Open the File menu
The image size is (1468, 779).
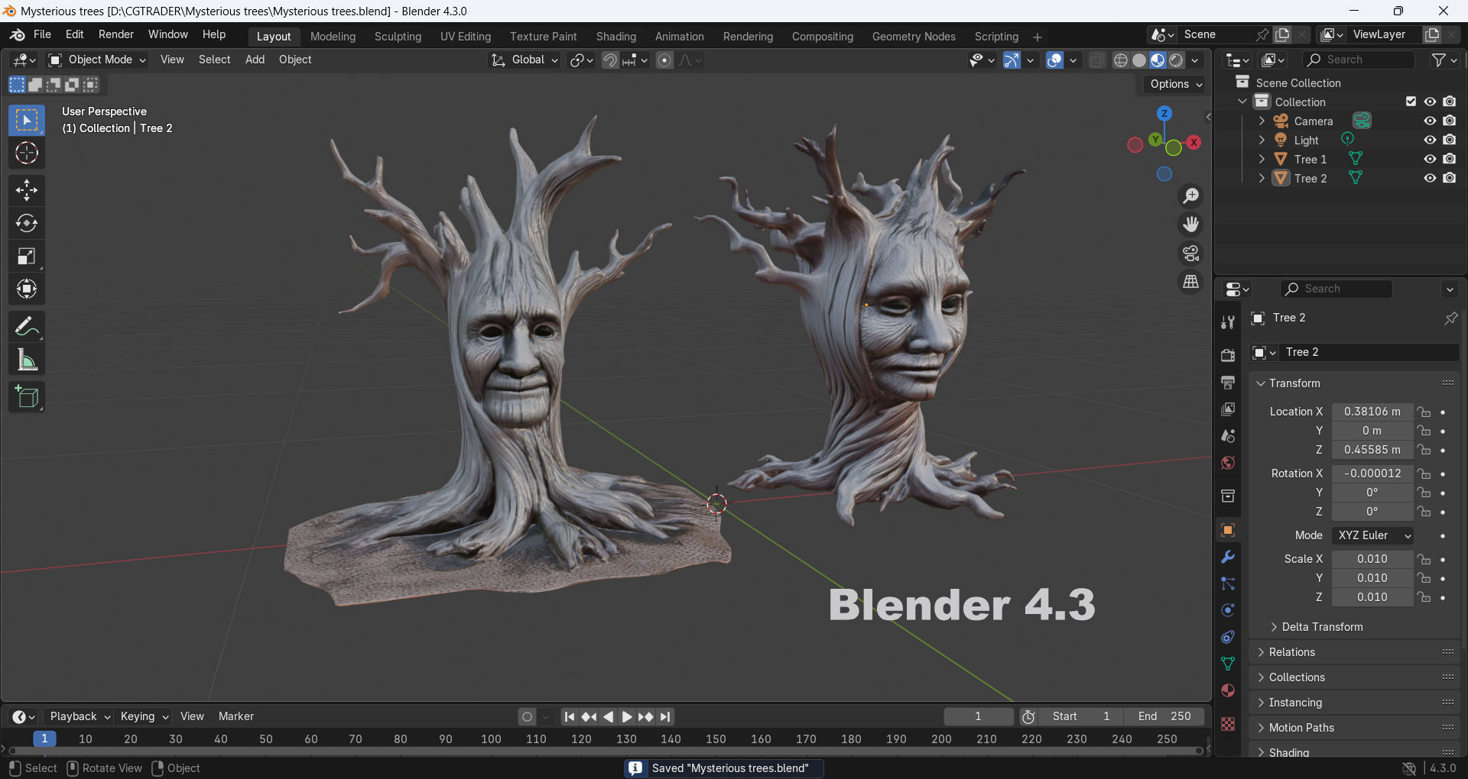42,34
